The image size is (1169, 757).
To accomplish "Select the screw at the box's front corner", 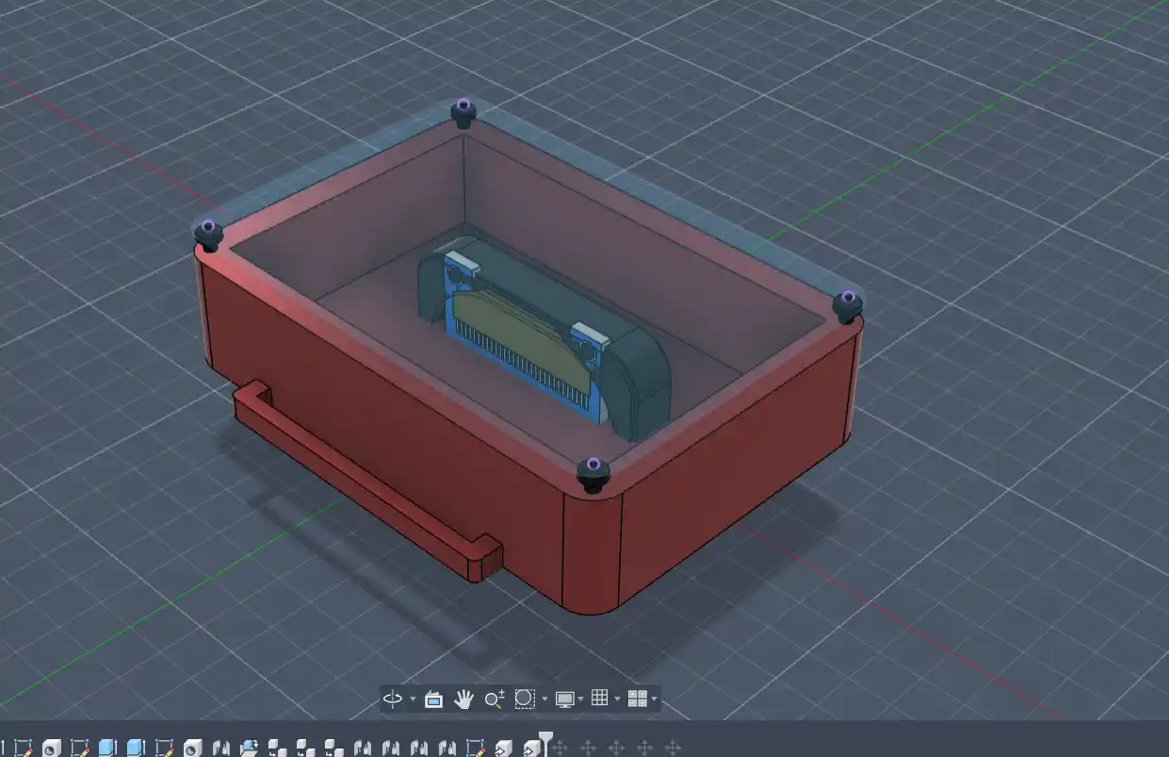I will 592,475.
